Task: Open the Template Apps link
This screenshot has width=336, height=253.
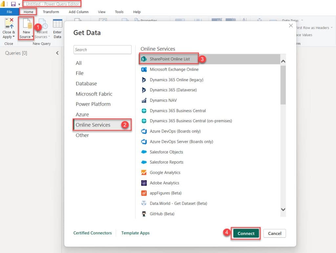Action: (135, 233)
